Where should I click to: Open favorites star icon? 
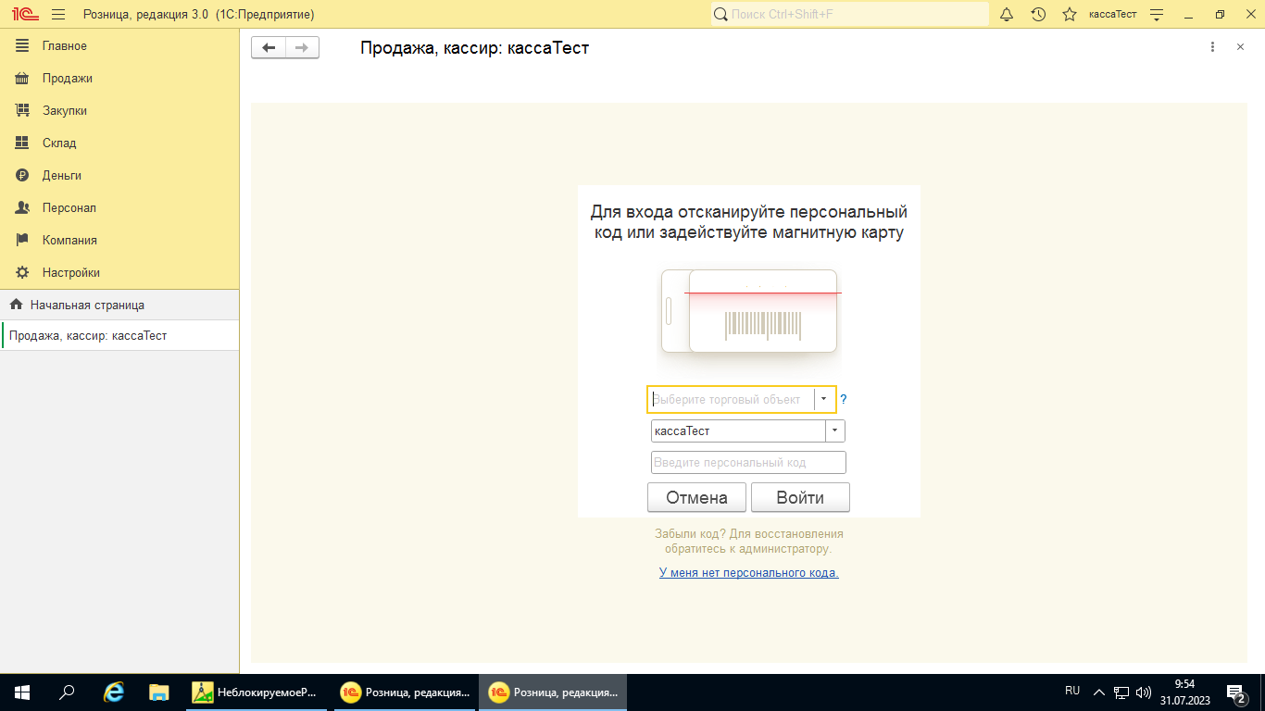[1070, 15]
